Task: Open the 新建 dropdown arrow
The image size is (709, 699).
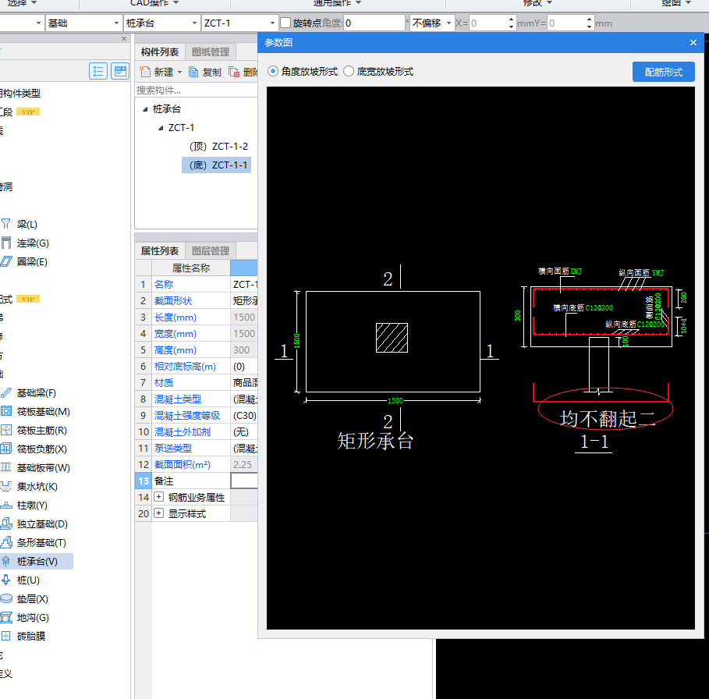Action: click(x=179, y=73)
